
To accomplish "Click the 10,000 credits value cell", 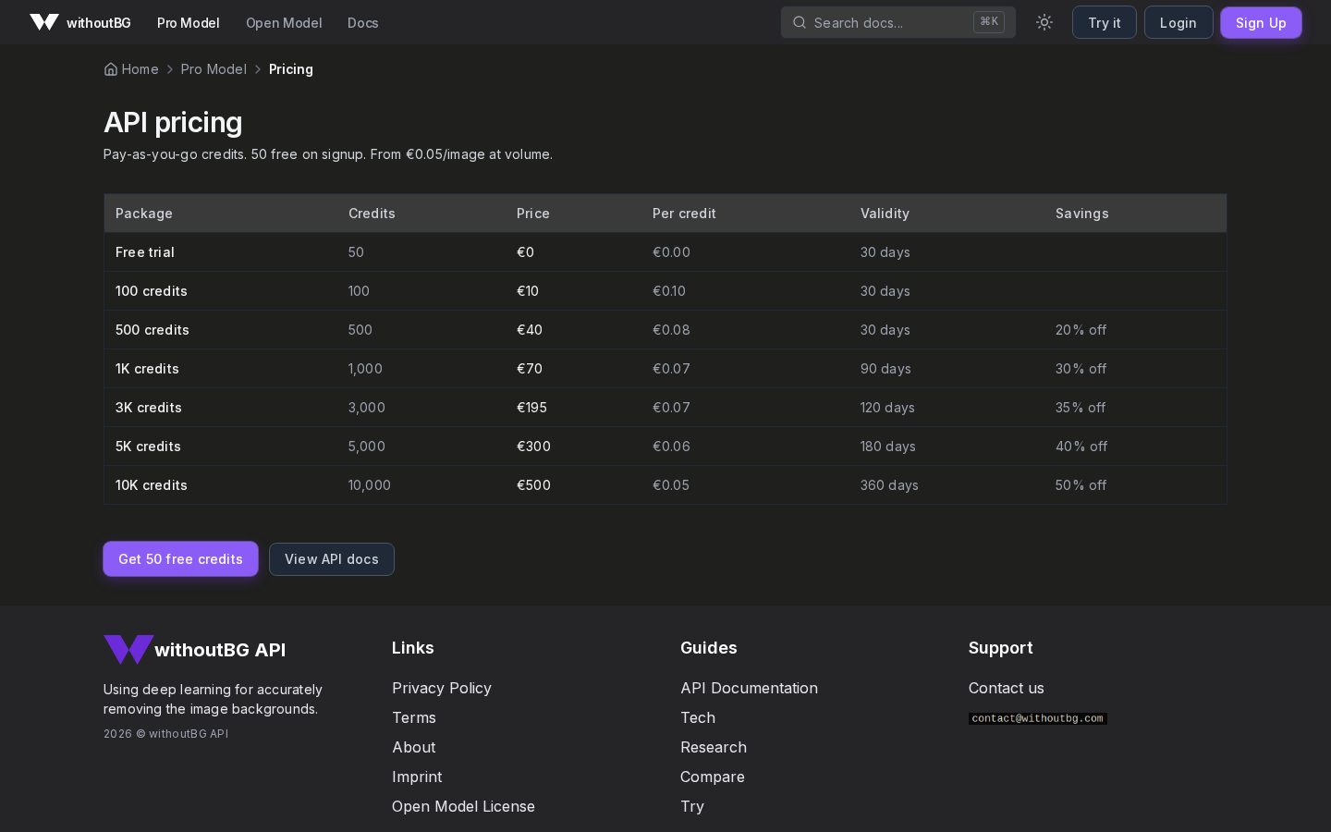I will (x=370, y=485).
